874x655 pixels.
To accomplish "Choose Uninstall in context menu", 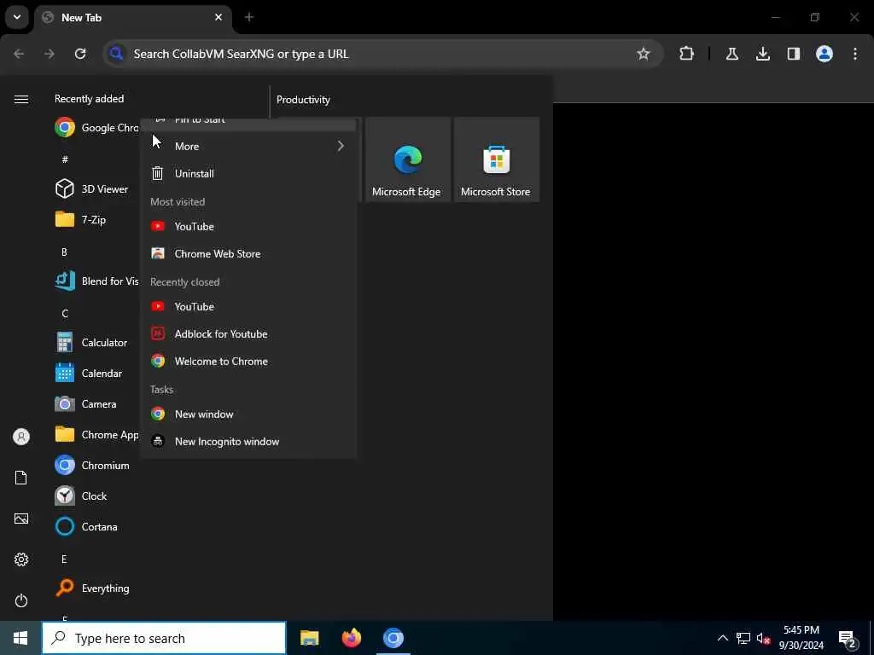I will coord(248,173).
